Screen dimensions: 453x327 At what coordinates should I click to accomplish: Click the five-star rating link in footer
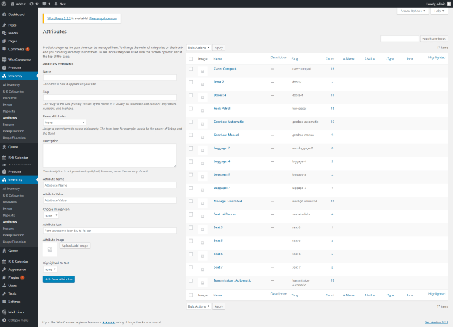coord(109,322)
